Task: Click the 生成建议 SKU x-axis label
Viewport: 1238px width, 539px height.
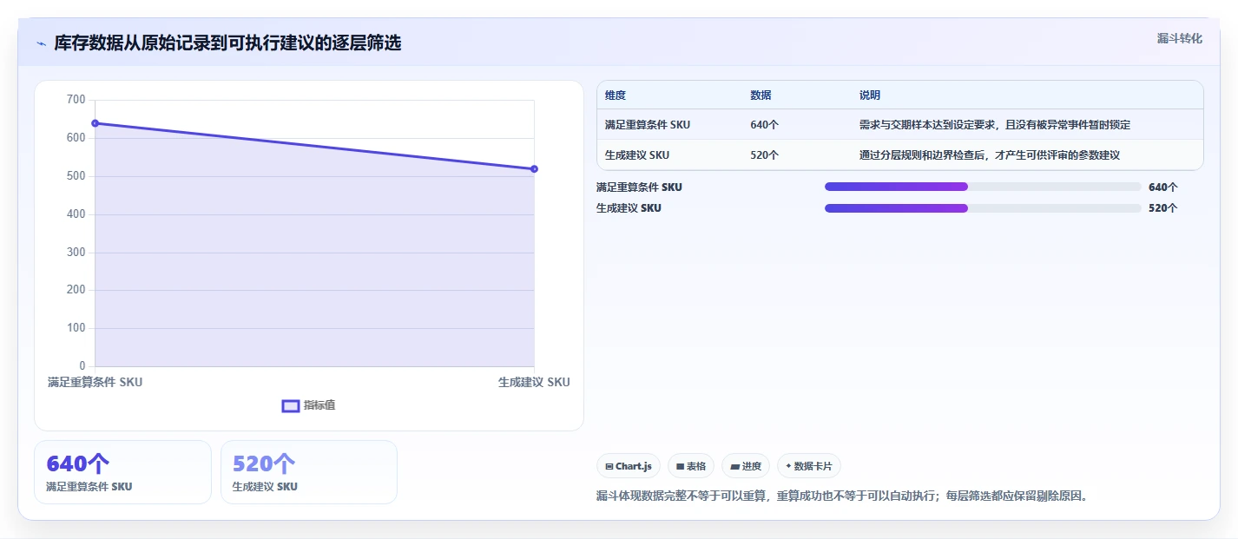Action: point(534,382)
